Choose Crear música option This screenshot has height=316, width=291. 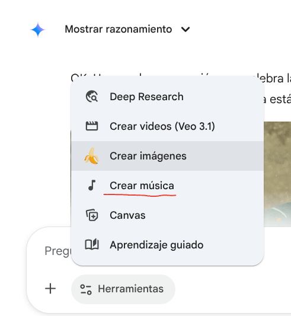coord(168,186)
